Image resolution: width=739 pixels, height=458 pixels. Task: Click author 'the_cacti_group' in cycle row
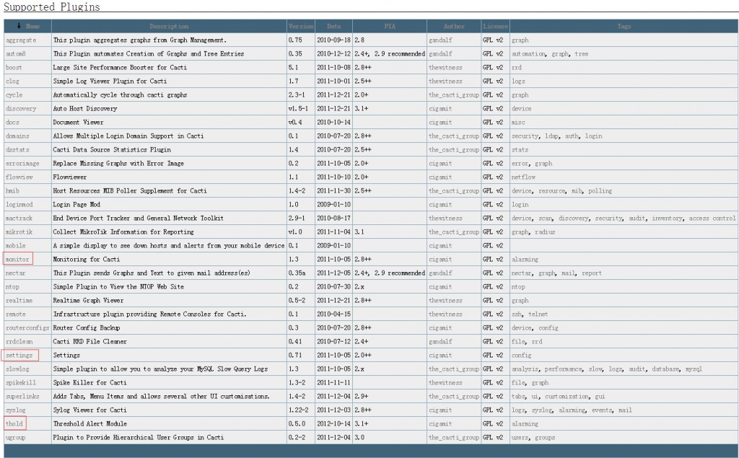pos(454,95)
